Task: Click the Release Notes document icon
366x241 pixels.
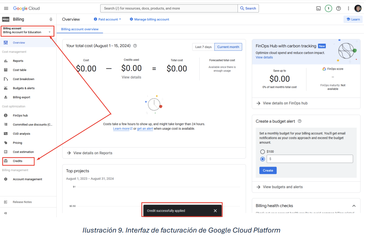Action: coord(6,202)
